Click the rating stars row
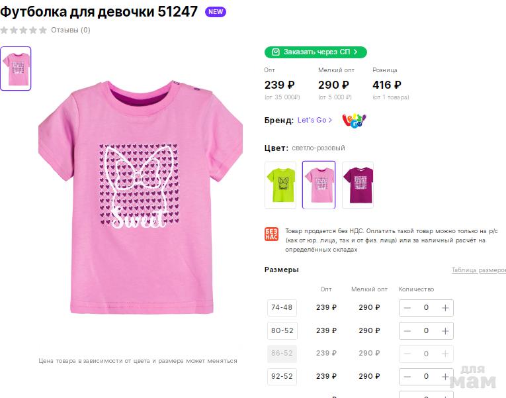Viewport: 506px width, 398px height. click(24, 30)
